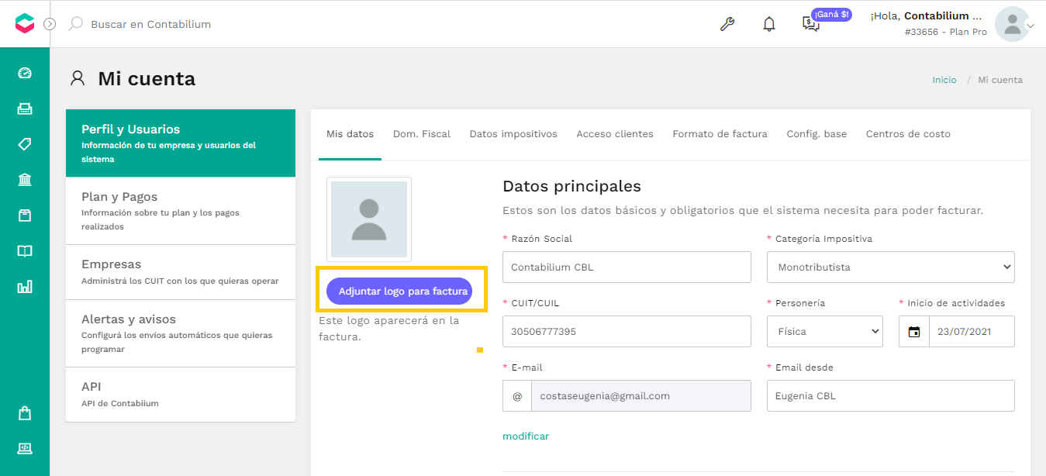This screenshot has width=1046, height=476.
Task: Click the calendar icon for Inicio de actividades
Action: click(914, 331)
